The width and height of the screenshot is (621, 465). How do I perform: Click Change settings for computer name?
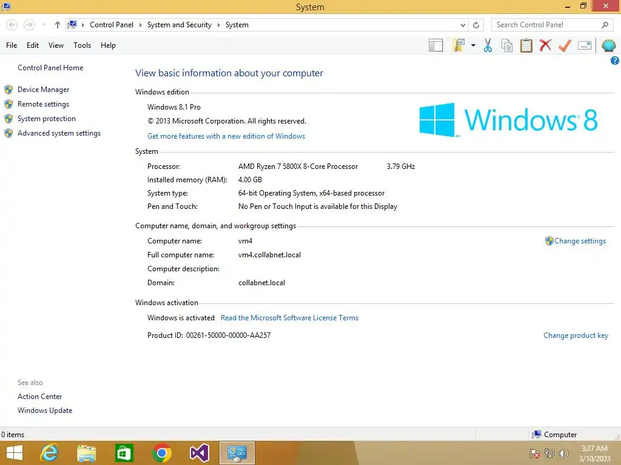tap(580, 241)
